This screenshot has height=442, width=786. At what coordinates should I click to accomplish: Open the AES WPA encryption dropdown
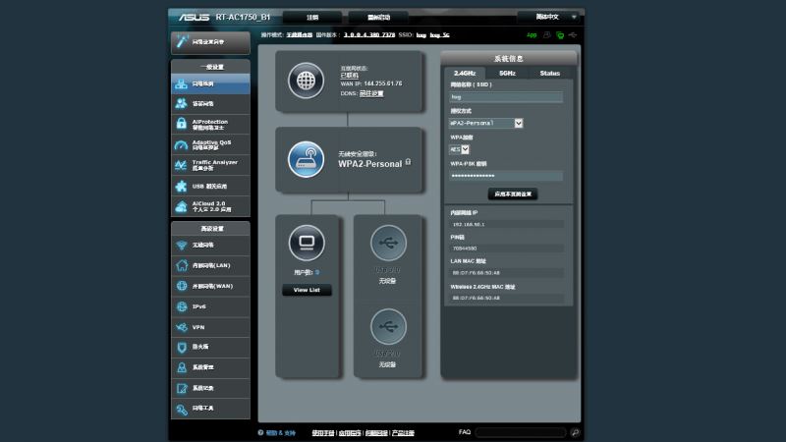coord(459,149)
